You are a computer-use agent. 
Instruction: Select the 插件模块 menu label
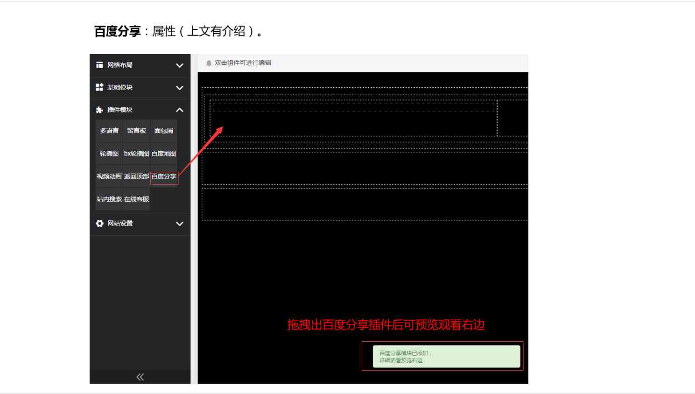[x=120, y=110]
